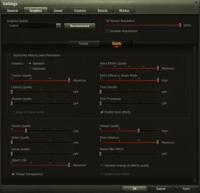Uncheck the Foliage transparency checkbox

[x=13, y=174]
